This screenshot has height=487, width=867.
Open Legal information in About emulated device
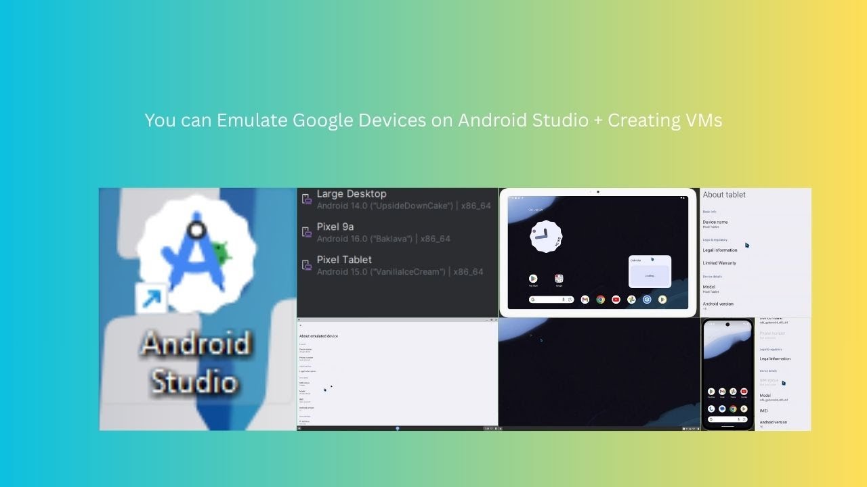click(308, 371)
